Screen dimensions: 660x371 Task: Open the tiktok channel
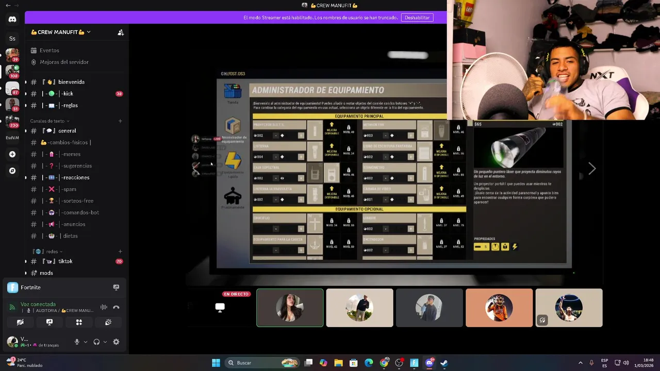pyautogui.click(x=76, y=261)
